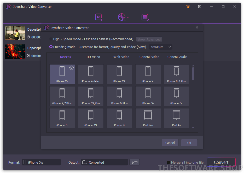Image resolution: width=244 pixels, height=173 pixels.
Task: Click the gear icon on iPhone Xs preset
Action: pos(71,68)
